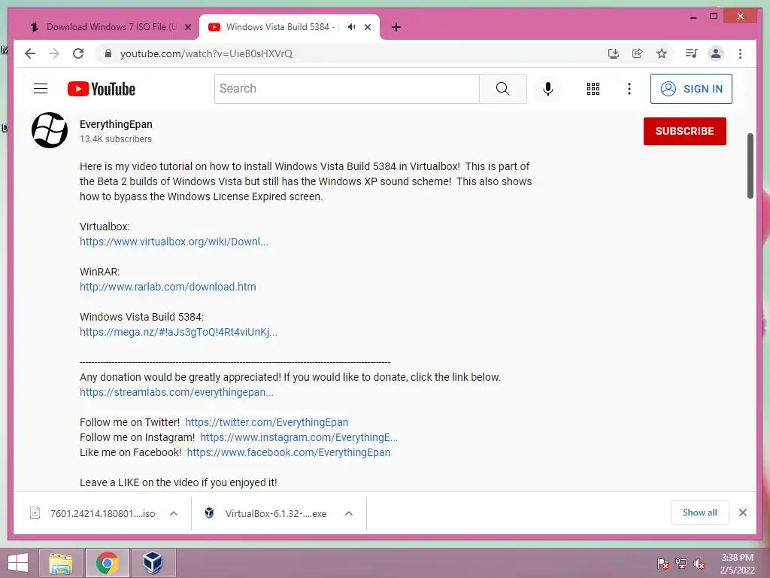Mute the Windows Vista tab audio icon

pos(352,27)
